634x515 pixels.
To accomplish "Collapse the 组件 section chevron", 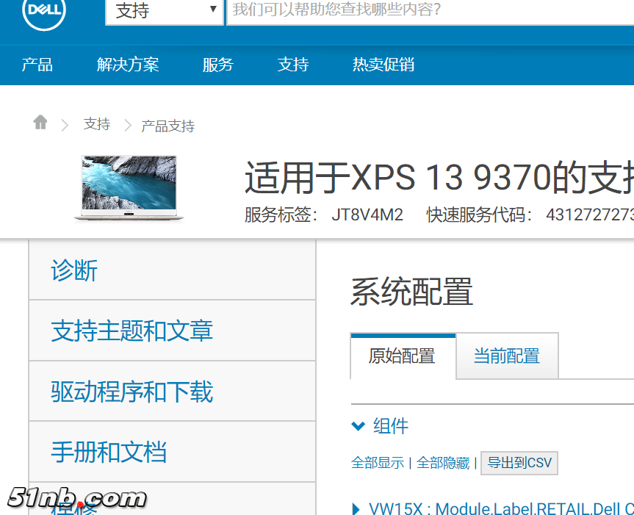I will tap(358, 425).
